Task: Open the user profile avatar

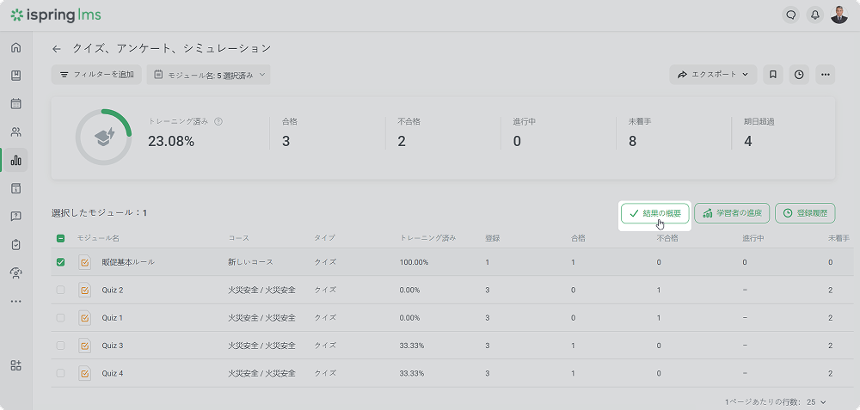Action: tap(838, 15)
